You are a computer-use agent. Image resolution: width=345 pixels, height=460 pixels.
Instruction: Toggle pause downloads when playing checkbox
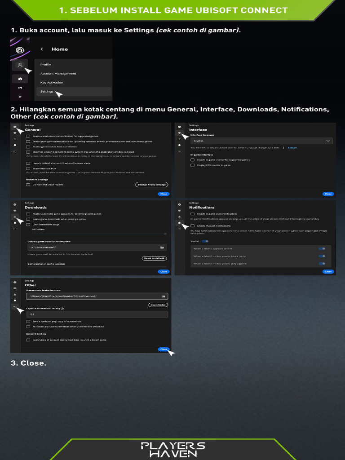click(28, 219)
